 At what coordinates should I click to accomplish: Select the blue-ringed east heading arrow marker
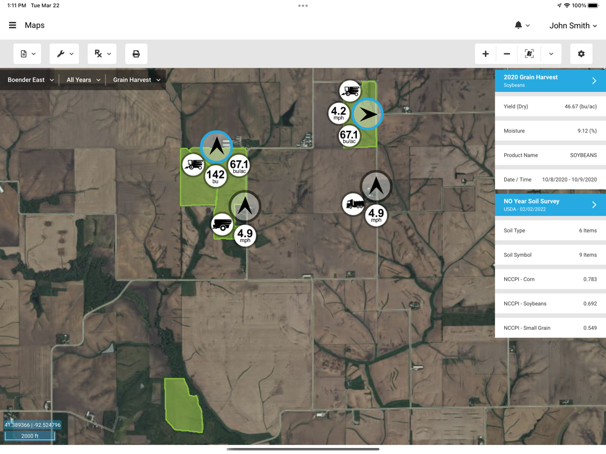click(x=368, y=114)
